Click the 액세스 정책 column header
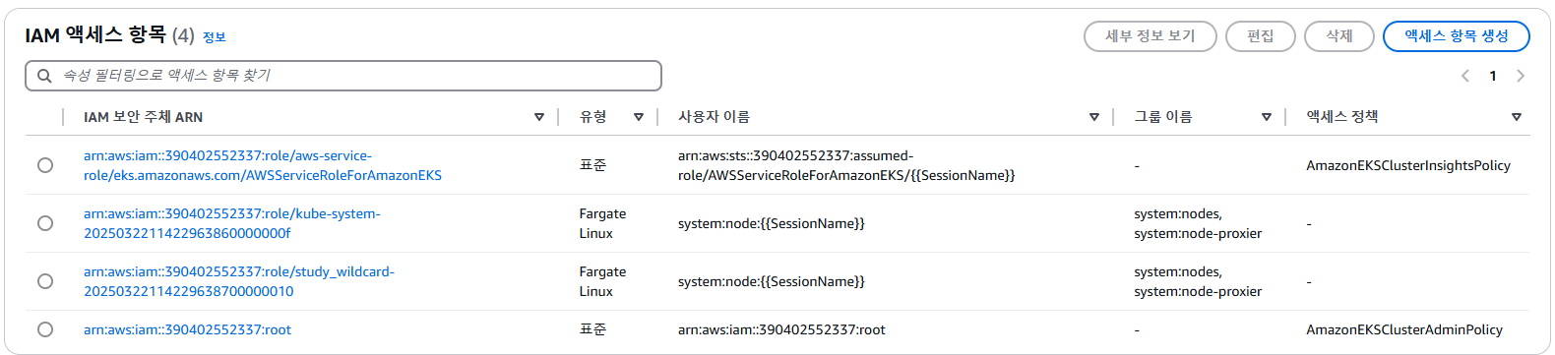 click(x=1342, y=117)
